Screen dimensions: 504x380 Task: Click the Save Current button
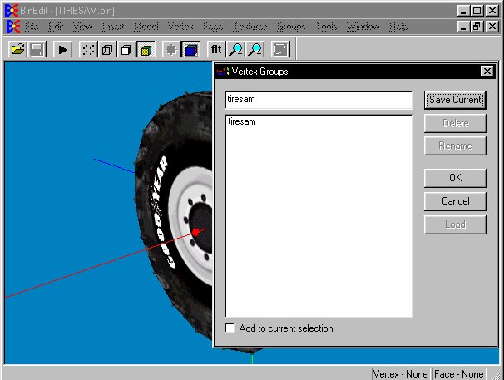[x=455, y=100]
